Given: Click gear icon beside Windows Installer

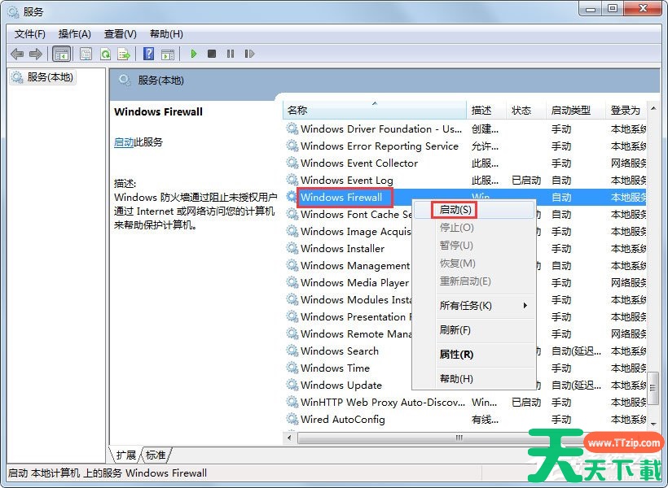Looking at the screenshot, I should click(x=292, y=248).
